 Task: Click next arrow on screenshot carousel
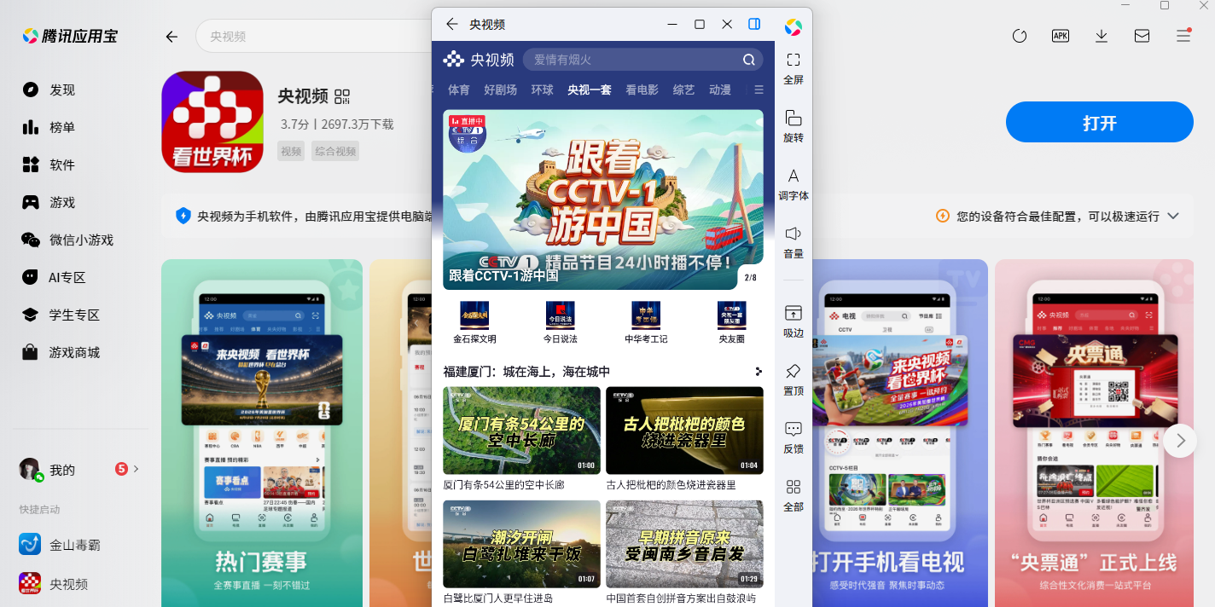point(1180,441)
